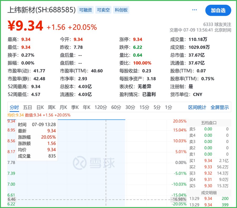The image size is (237, 208).
Task: Click the 总市值 37.67亿 value
Action: coord(196,55)
